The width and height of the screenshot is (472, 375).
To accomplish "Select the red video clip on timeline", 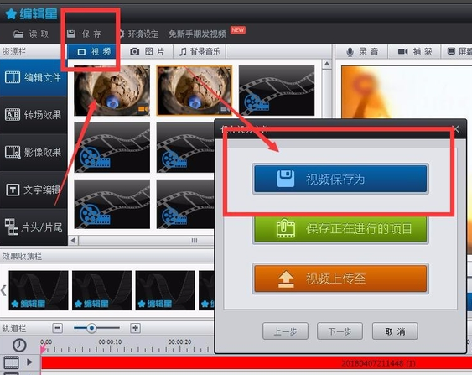I will tap(257, 362).
